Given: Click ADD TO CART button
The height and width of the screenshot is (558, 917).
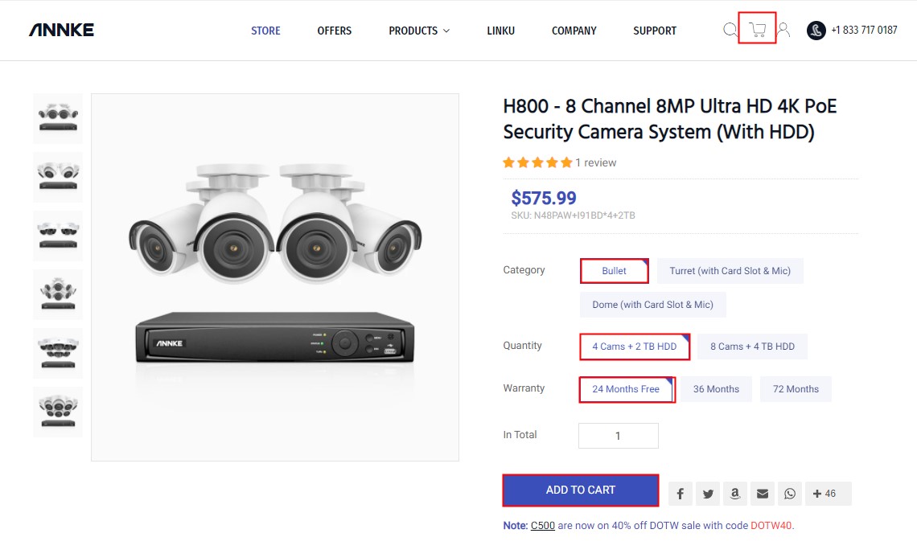Looking at the screenshot, I should (581, 490).
